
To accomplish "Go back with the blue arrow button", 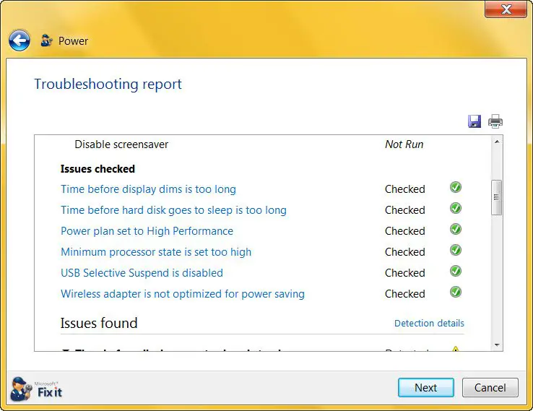I will tap(19, 40).
